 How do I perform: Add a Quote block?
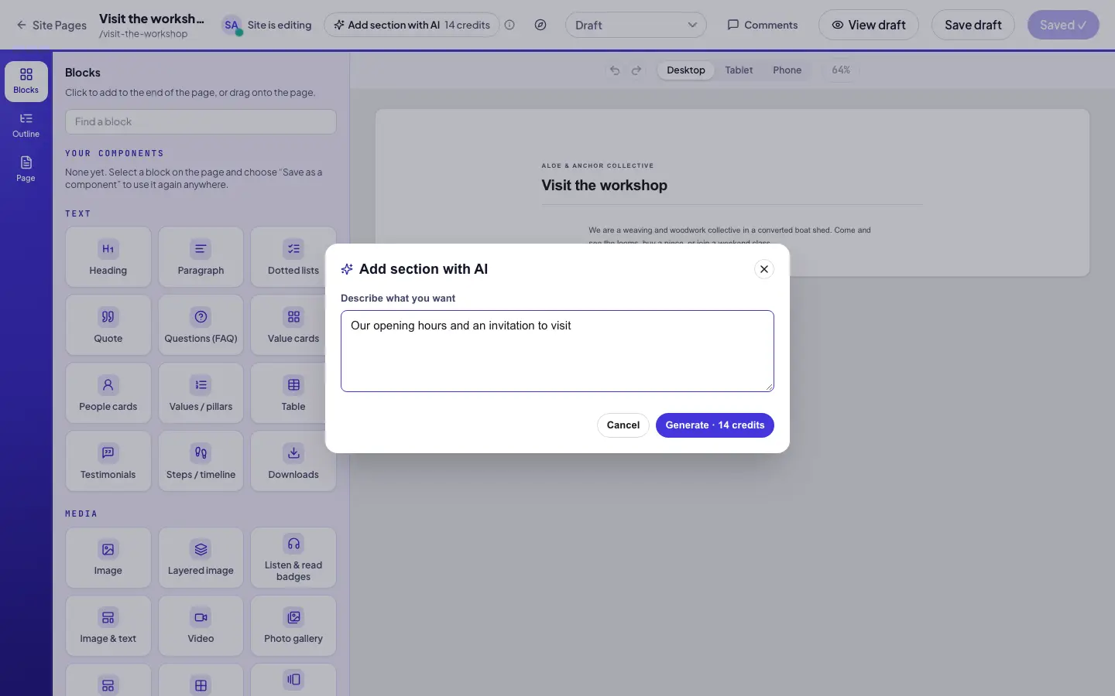tap(108, 325)
